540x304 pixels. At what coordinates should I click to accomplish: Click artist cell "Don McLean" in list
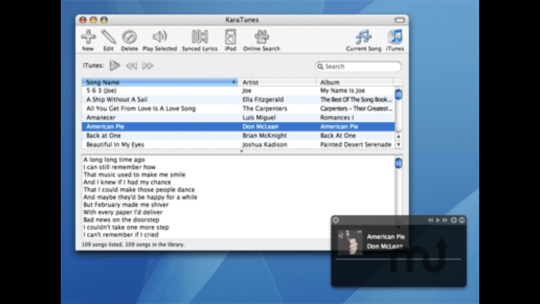tap(260, 127)
